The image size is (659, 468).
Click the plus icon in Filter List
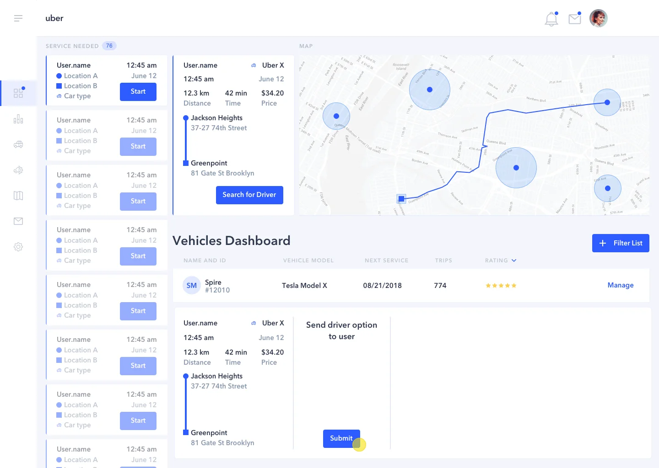click(603, 243)
